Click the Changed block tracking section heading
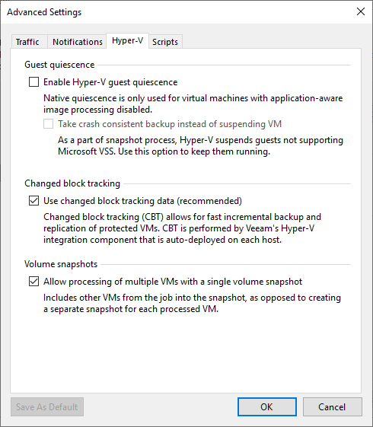 (72, 183)
